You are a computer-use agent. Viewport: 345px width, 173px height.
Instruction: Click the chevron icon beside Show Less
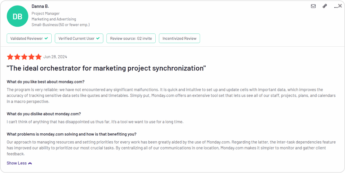pyautogui.click(x=30, y=163)
